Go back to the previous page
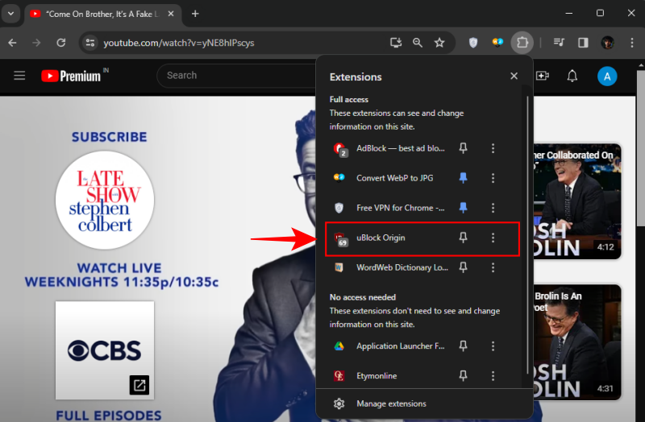The width and height of the screenshot is (645, 422). click(12, 43)
